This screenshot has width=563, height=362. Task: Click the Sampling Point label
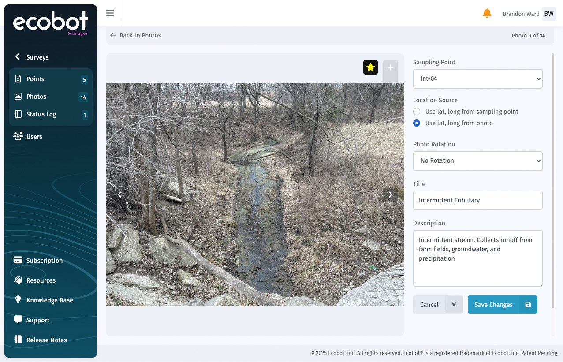(434, 62)
